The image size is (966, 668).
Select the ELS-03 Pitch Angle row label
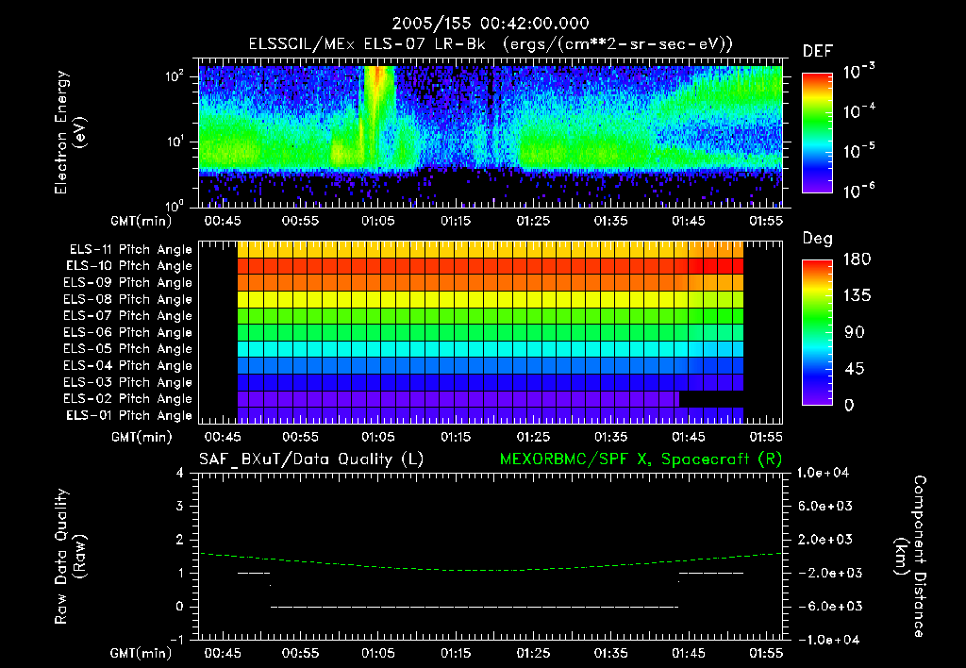click(x=127, y=383)
